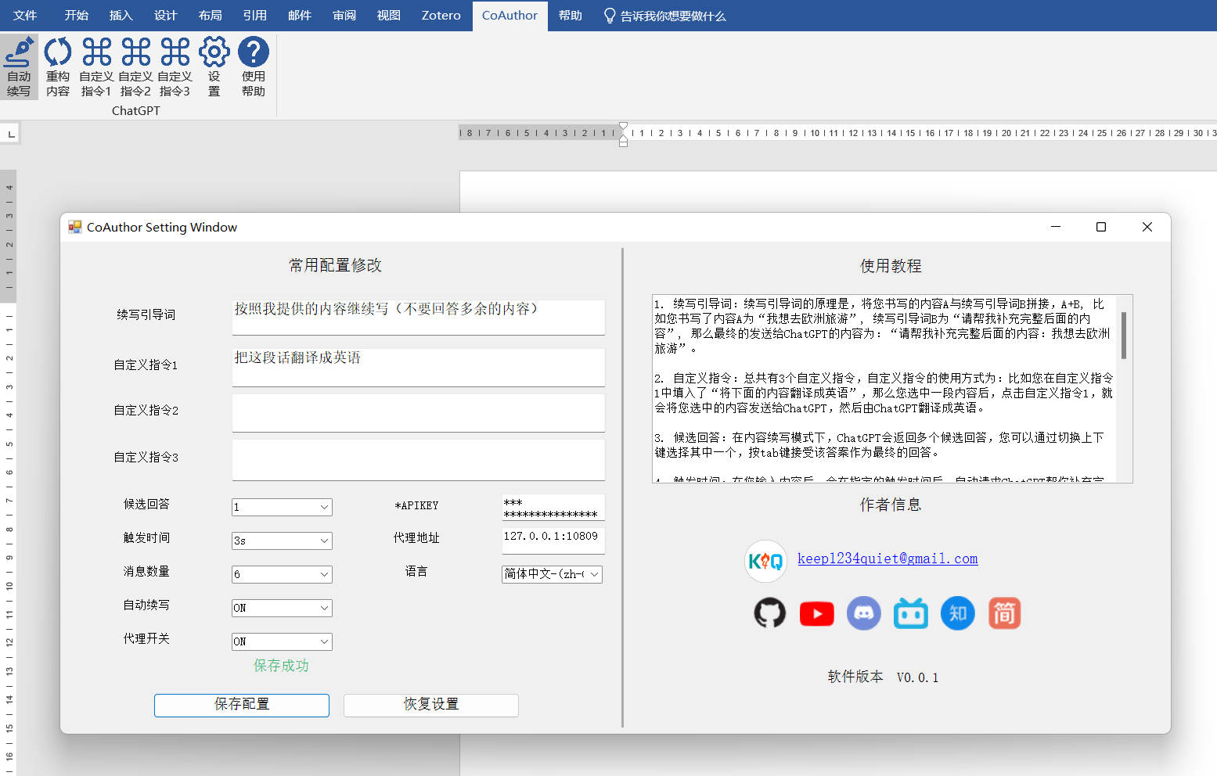Switch to the 引用 ribbon tab
Screen dimensions: 1217x776
[254, 16]
